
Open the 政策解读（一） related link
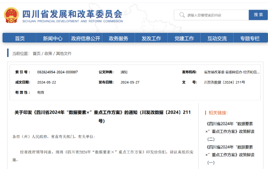click(x=233, y=154)
